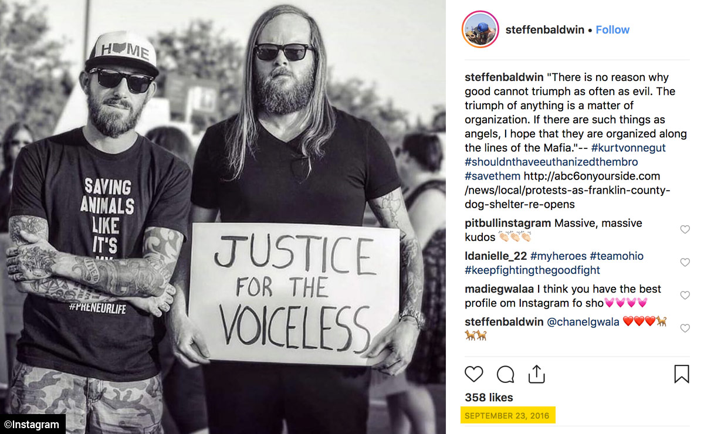Save post with bookmark icon
This screenshot has width=704, height=434.
[682, 374]
